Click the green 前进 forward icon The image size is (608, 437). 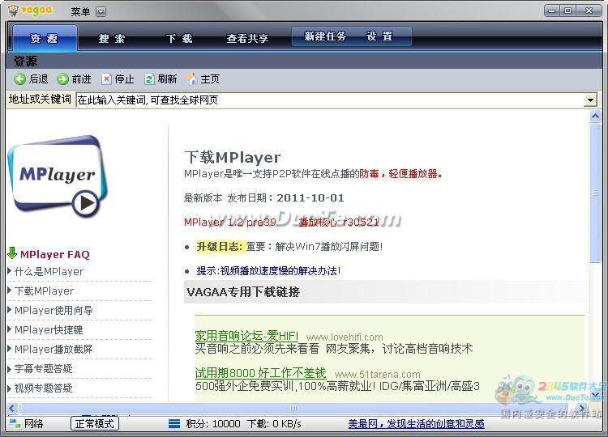(62, 79)
